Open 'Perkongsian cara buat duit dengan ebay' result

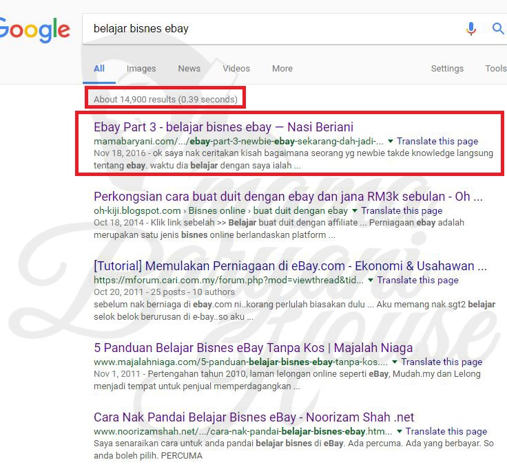point(288,196)
